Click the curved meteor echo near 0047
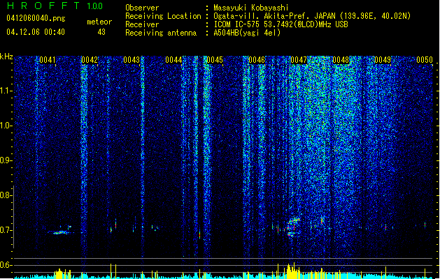Screen dimensions: 440x279 294,227
